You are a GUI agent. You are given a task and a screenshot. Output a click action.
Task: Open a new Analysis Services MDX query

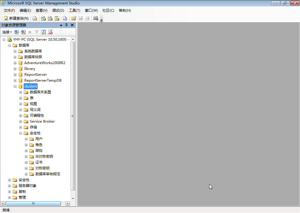(43, 18)
